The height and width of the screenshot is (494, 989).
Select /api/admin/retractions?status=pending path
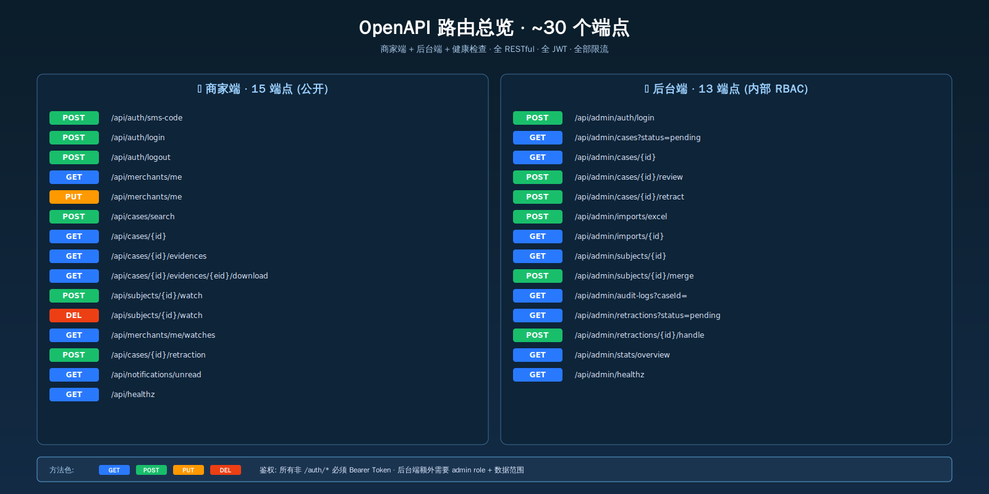[x=648, y=316]
